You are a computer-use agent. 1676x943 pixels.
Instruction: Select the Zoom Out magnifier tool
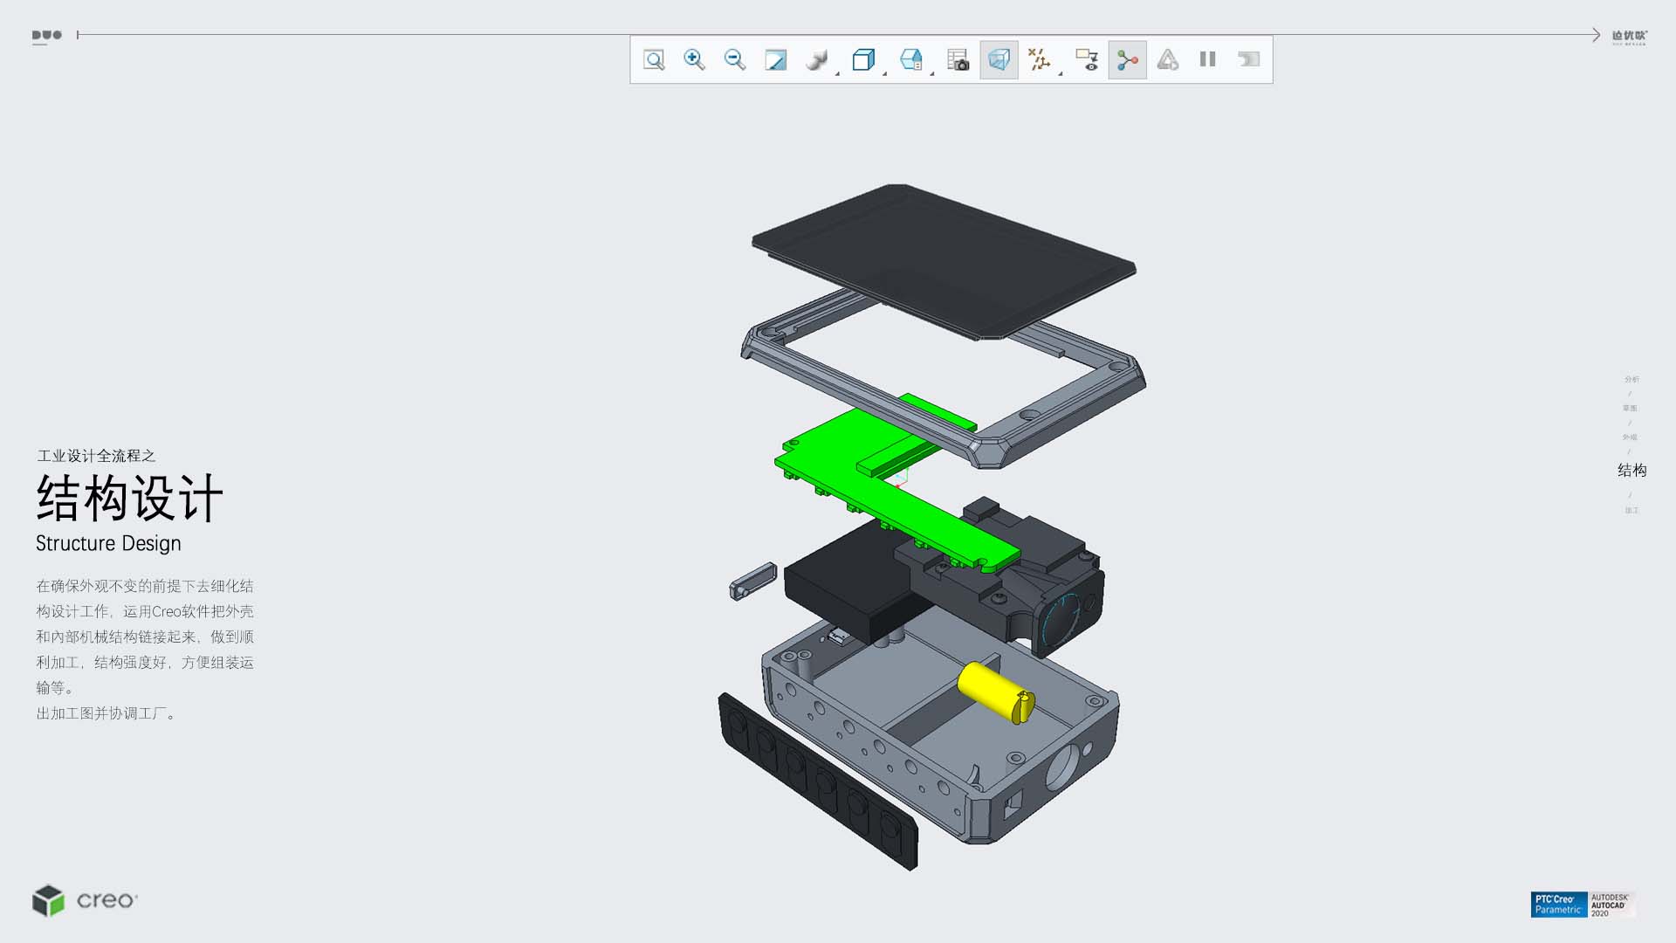[x=735, y=59]
